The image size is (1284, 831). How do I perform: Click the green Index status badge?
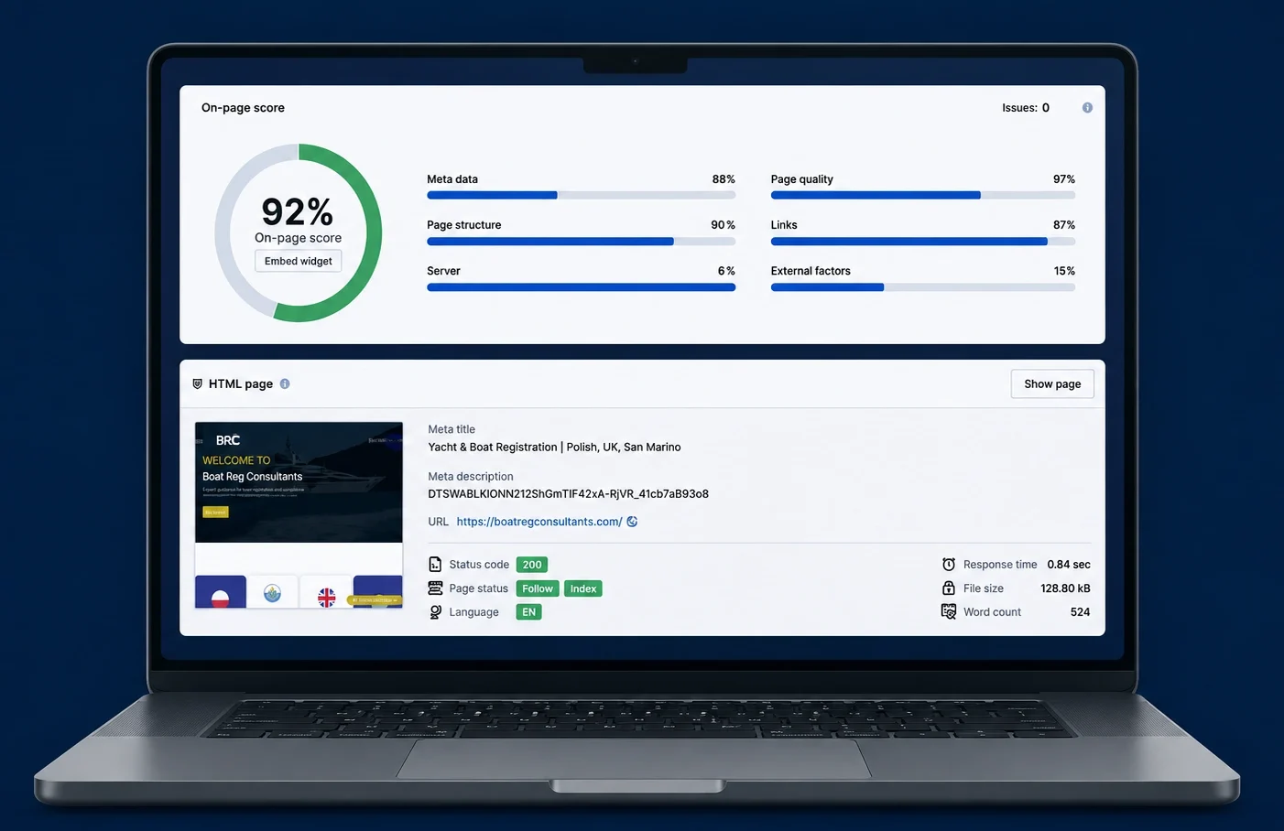[583, 588]
